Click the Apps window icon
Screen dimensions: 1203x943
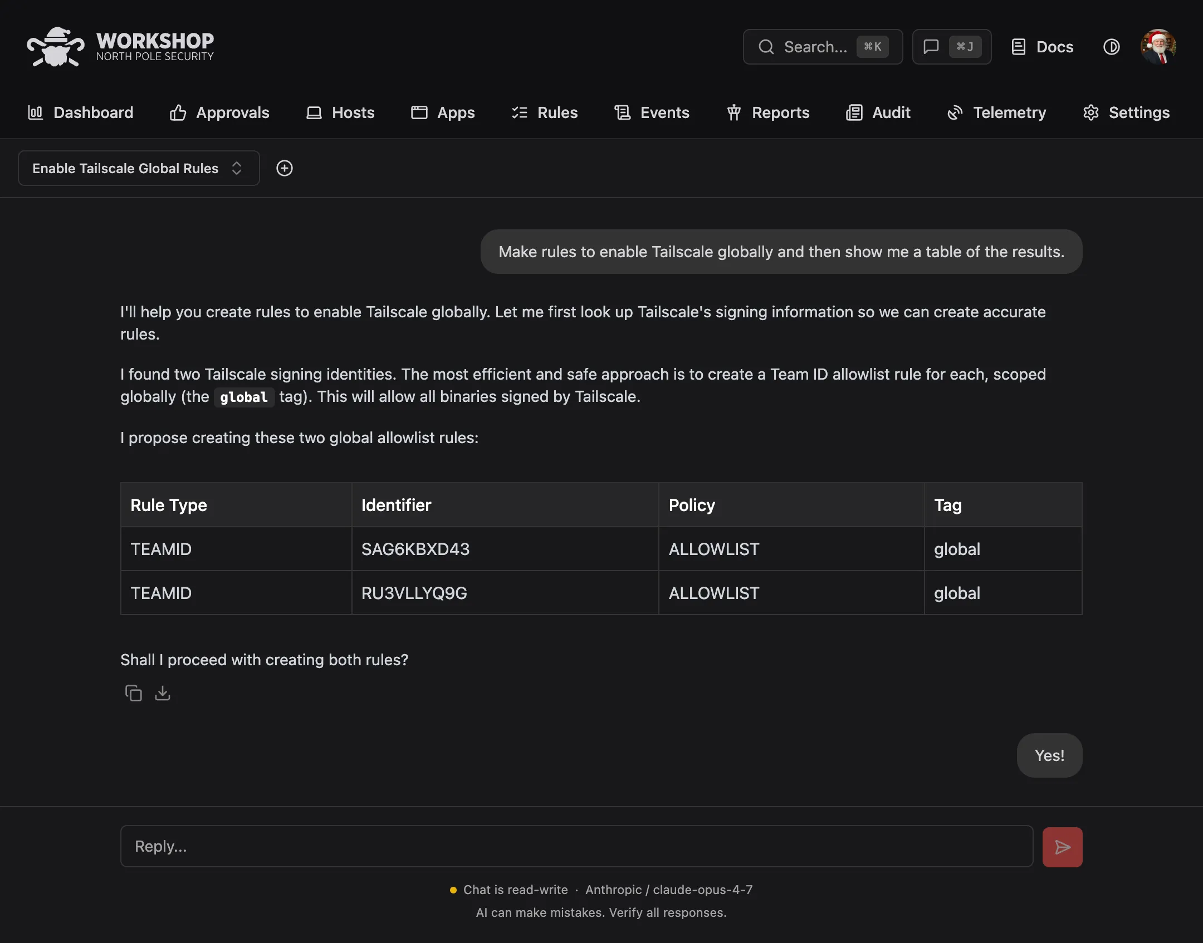coord(419,112)
